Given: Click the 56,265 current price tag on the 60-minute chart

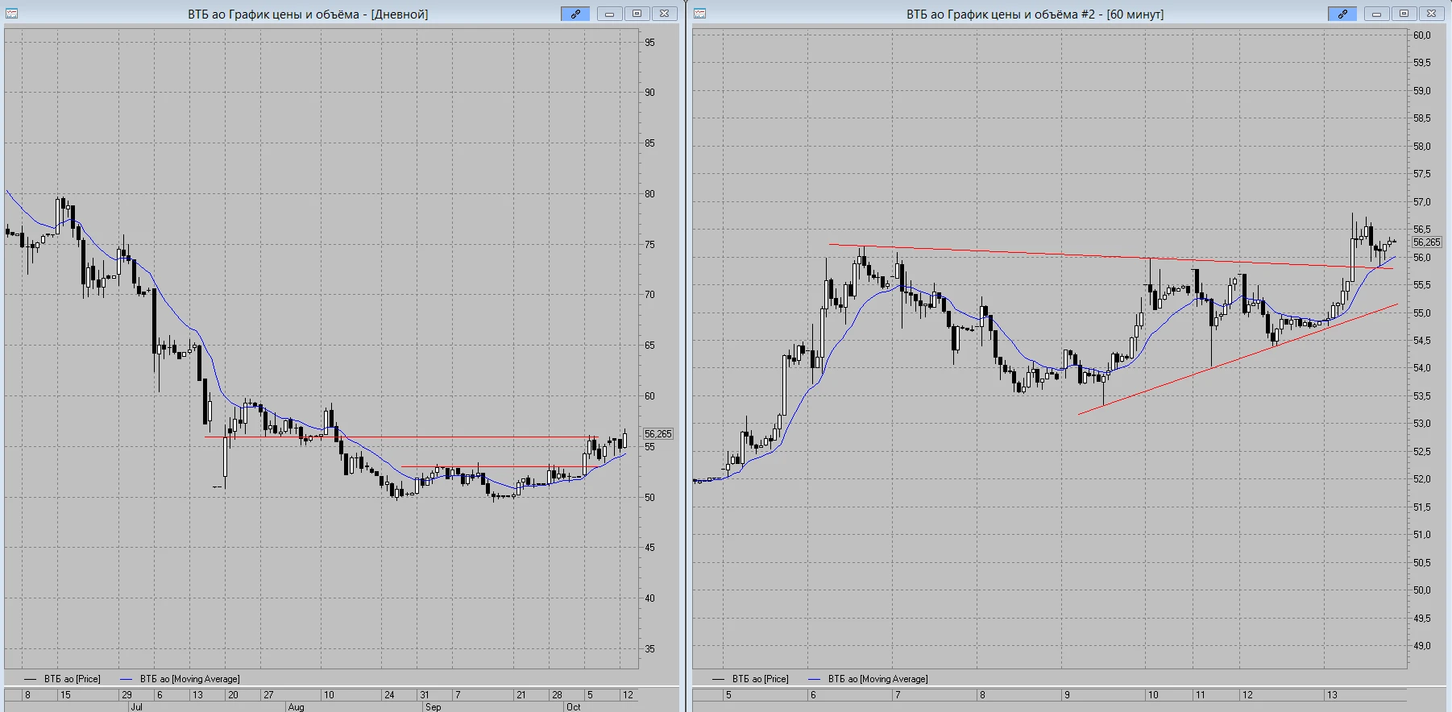Looking at the screenshot, I should tap(1427, 242).
